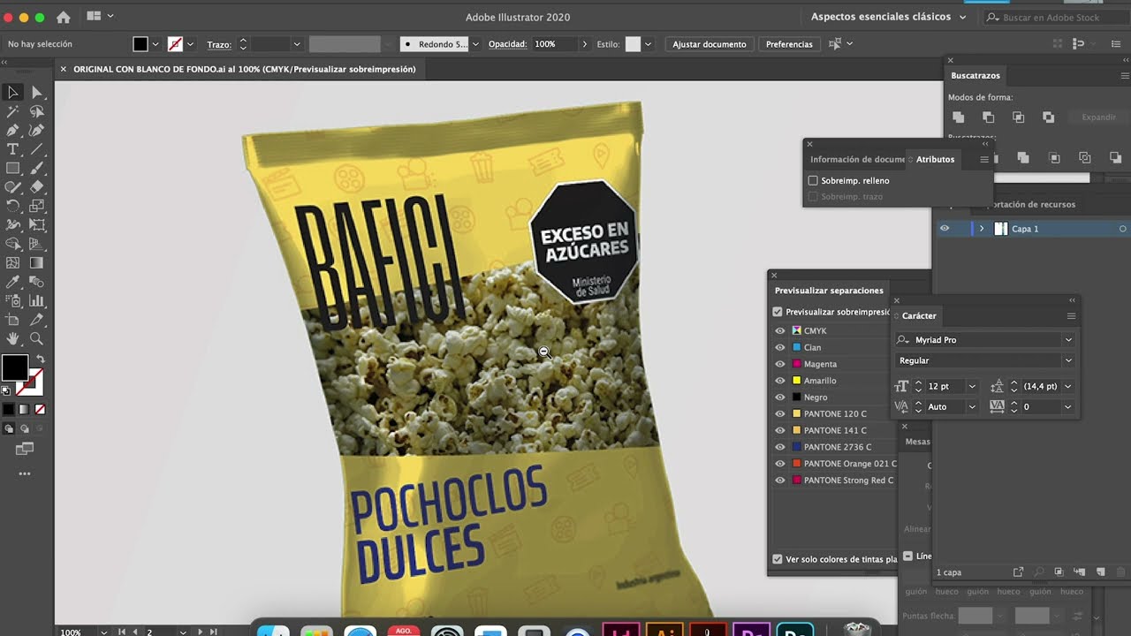Select the Curvature tool

[37, 130]
